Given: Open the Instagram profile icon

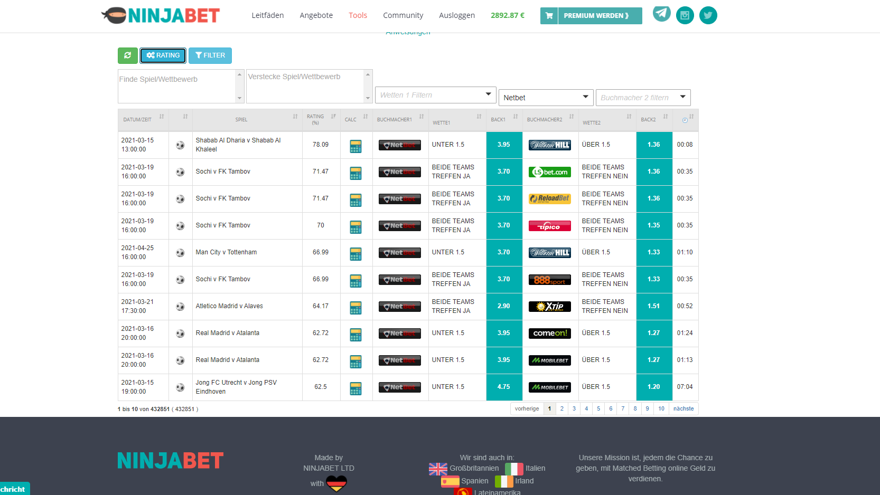Looking at the screenshot, I should tap(685, 15).
